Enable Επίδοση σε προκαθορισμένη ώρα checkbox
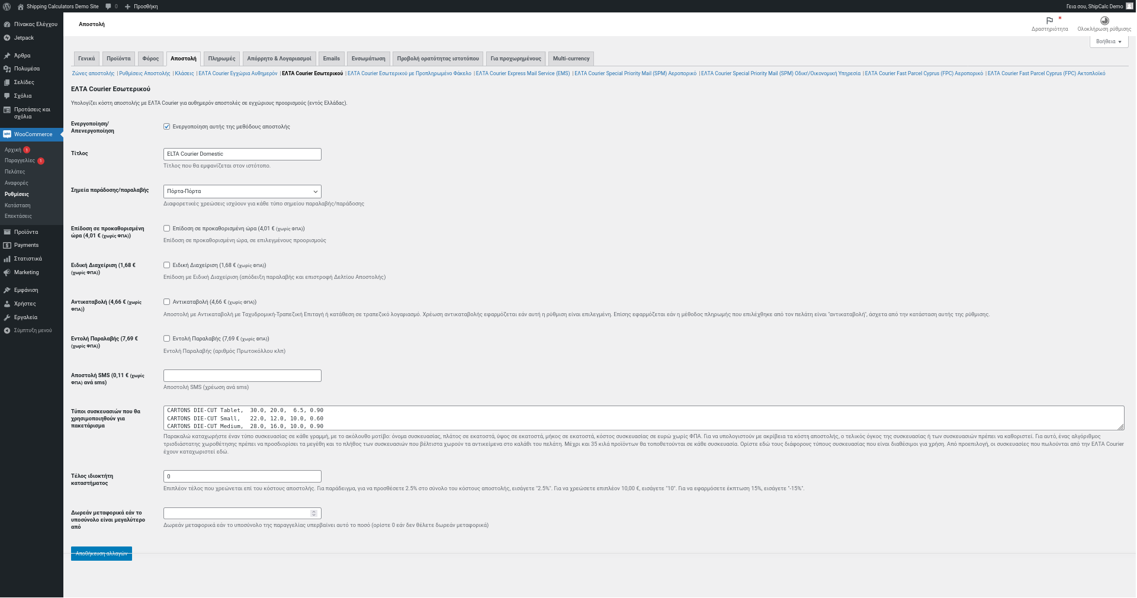Viewport: 1137px width, 598px height. point(167,229)
